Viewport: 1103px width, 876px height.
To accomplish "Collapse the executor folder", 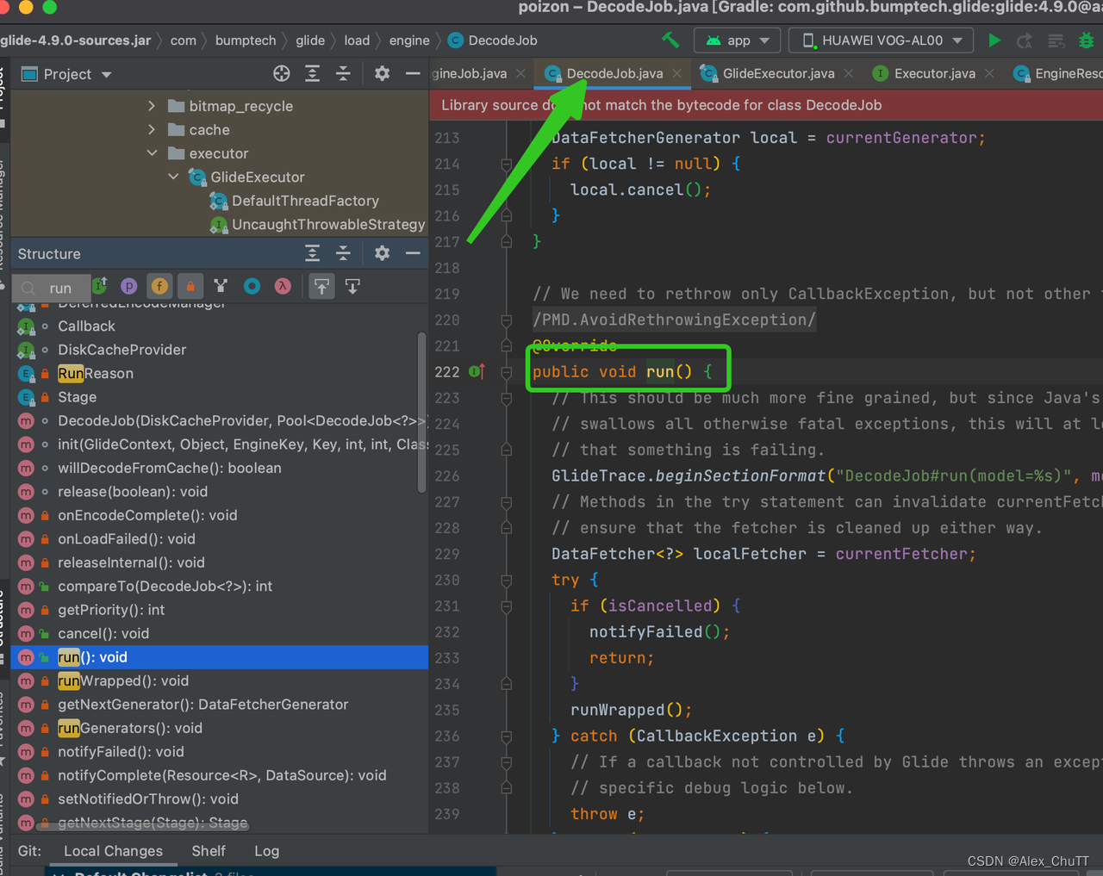I will pos(152,153).
